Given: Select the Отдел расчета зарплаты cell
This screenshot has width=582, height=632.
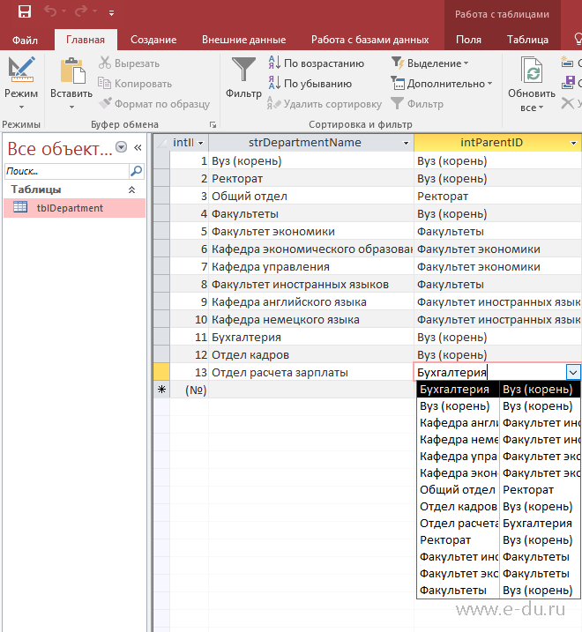Looking at the screenshot, I should (x=311, y=373).
